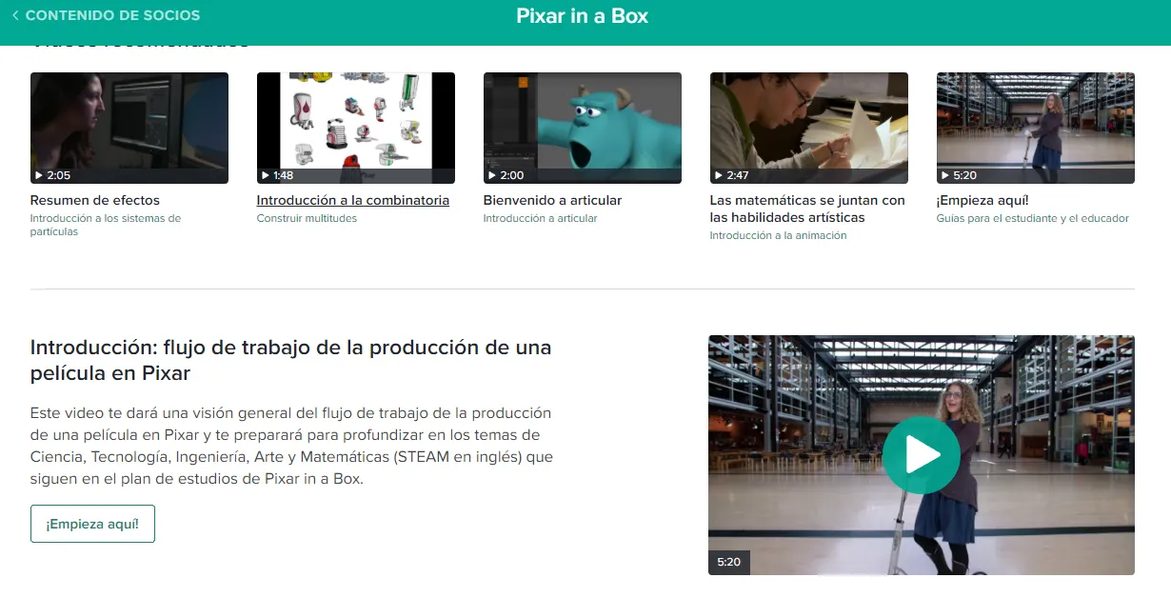Viewport: 1171px width, 598px height.
Task: Open Las matemáticas se juntan con las habilidades artísticas
Action: click(x=807, y=209)
